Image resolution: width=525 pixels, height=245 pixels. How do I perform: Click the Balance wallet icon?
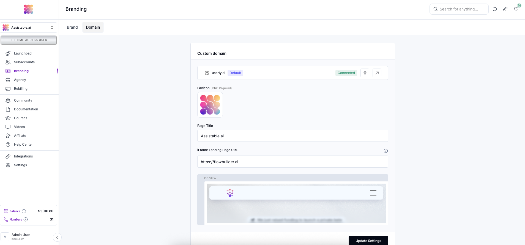point(6,211)
